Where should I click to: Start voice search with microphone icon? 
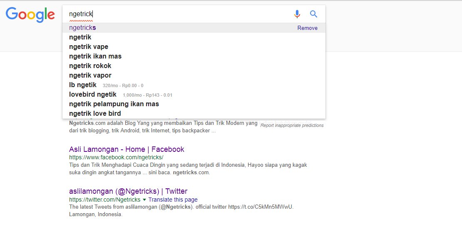[297, 14]
